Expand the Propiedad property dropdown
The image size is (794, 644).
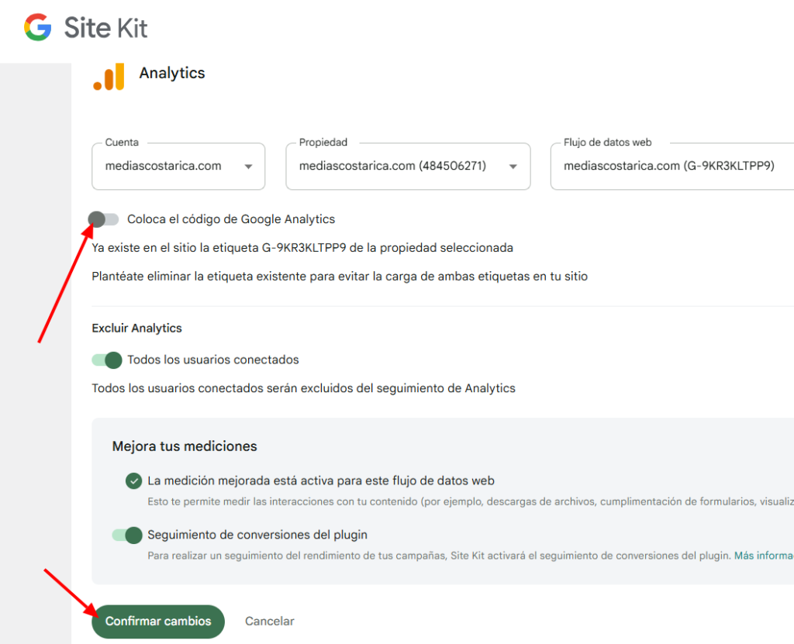(x=512, y=166)
